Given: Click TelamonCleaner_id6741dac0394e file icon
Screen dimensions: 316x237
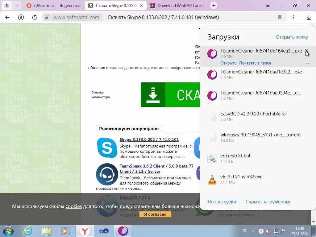Looking at the screenshot, I should point(212,96).
